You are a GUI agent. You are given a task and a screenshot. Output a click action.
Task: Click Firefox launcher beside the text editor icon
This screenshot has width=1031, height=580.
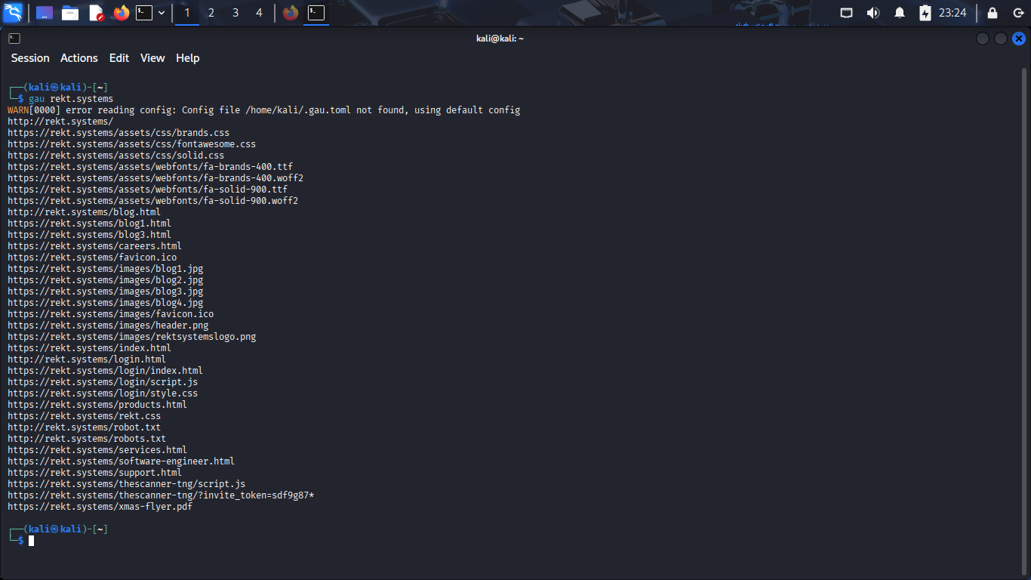click(x=121, y=13)
